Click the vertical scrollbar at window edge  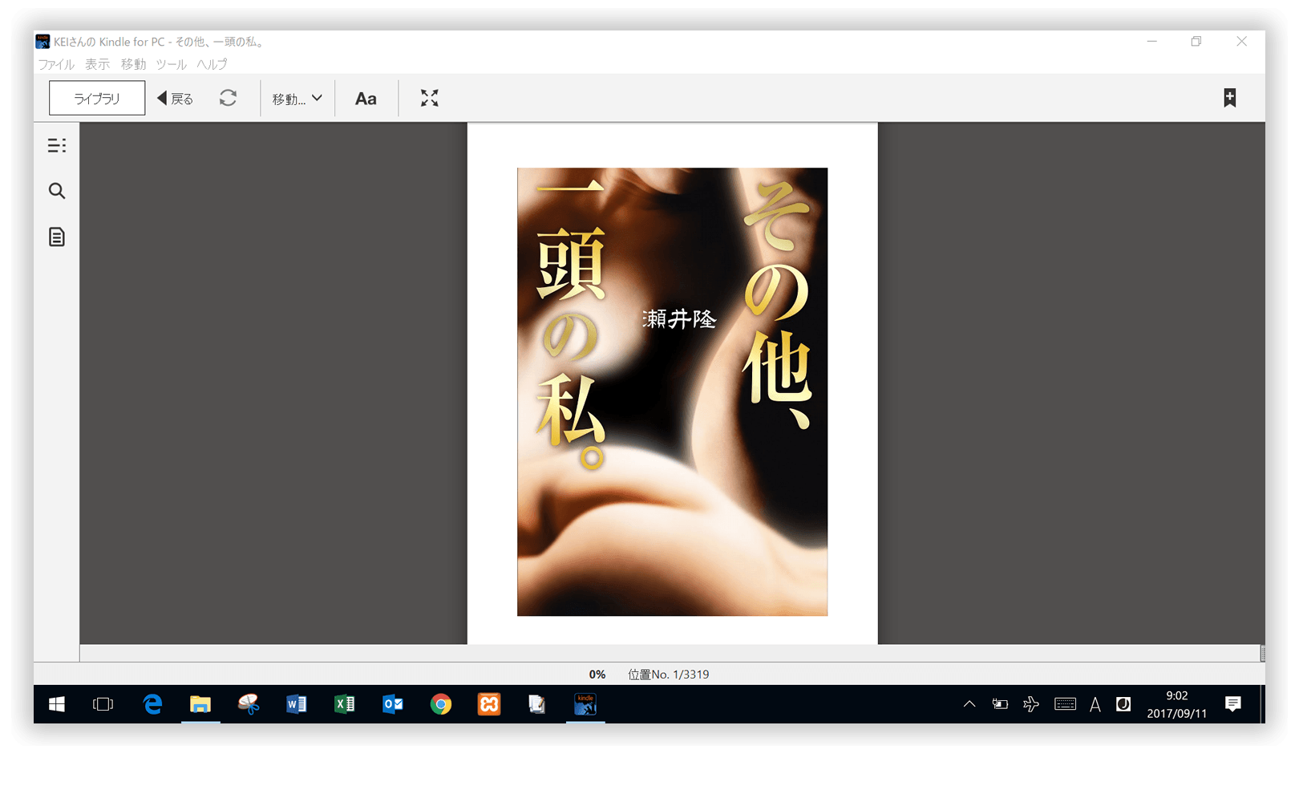tap(1263, 654)
